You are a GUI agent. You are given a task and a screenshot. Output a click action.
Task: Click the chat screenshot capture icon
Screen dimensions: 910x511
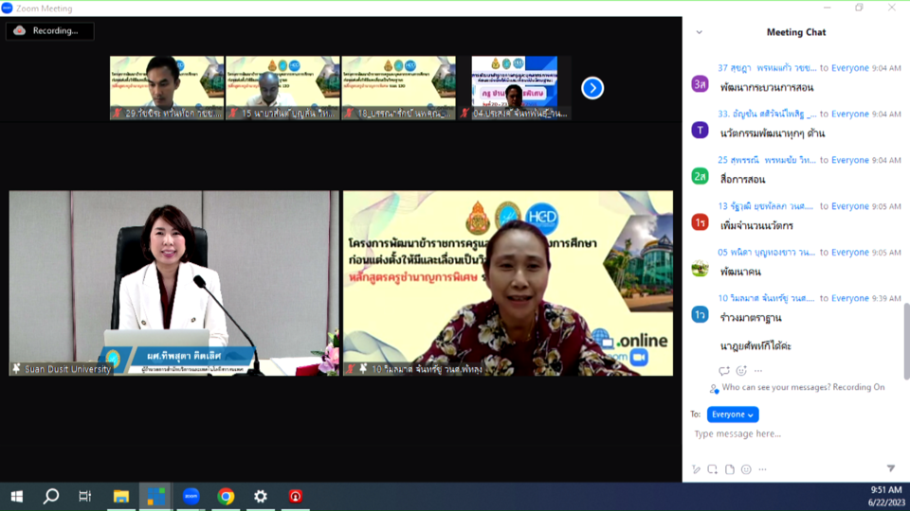tap(712, 469)
